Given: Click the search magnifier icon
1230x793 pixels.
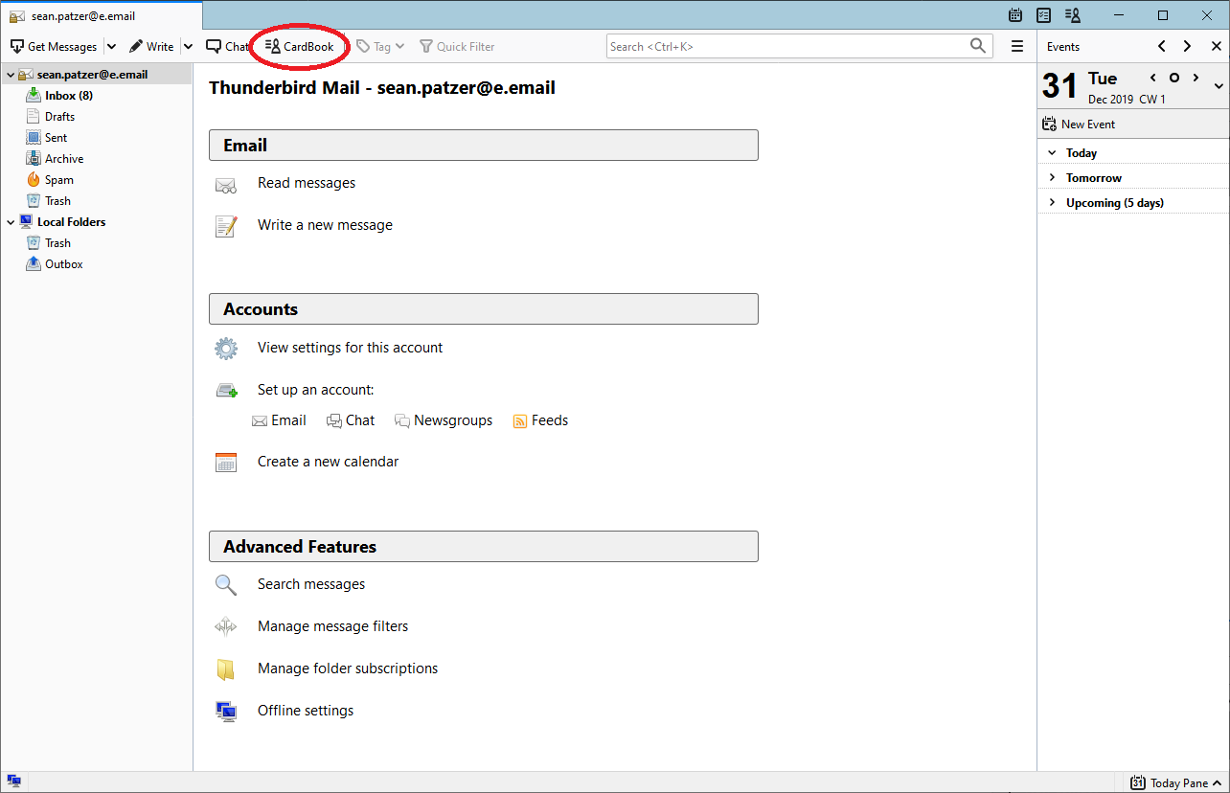Looking at the screenshot, I should (x=977, y=46).
